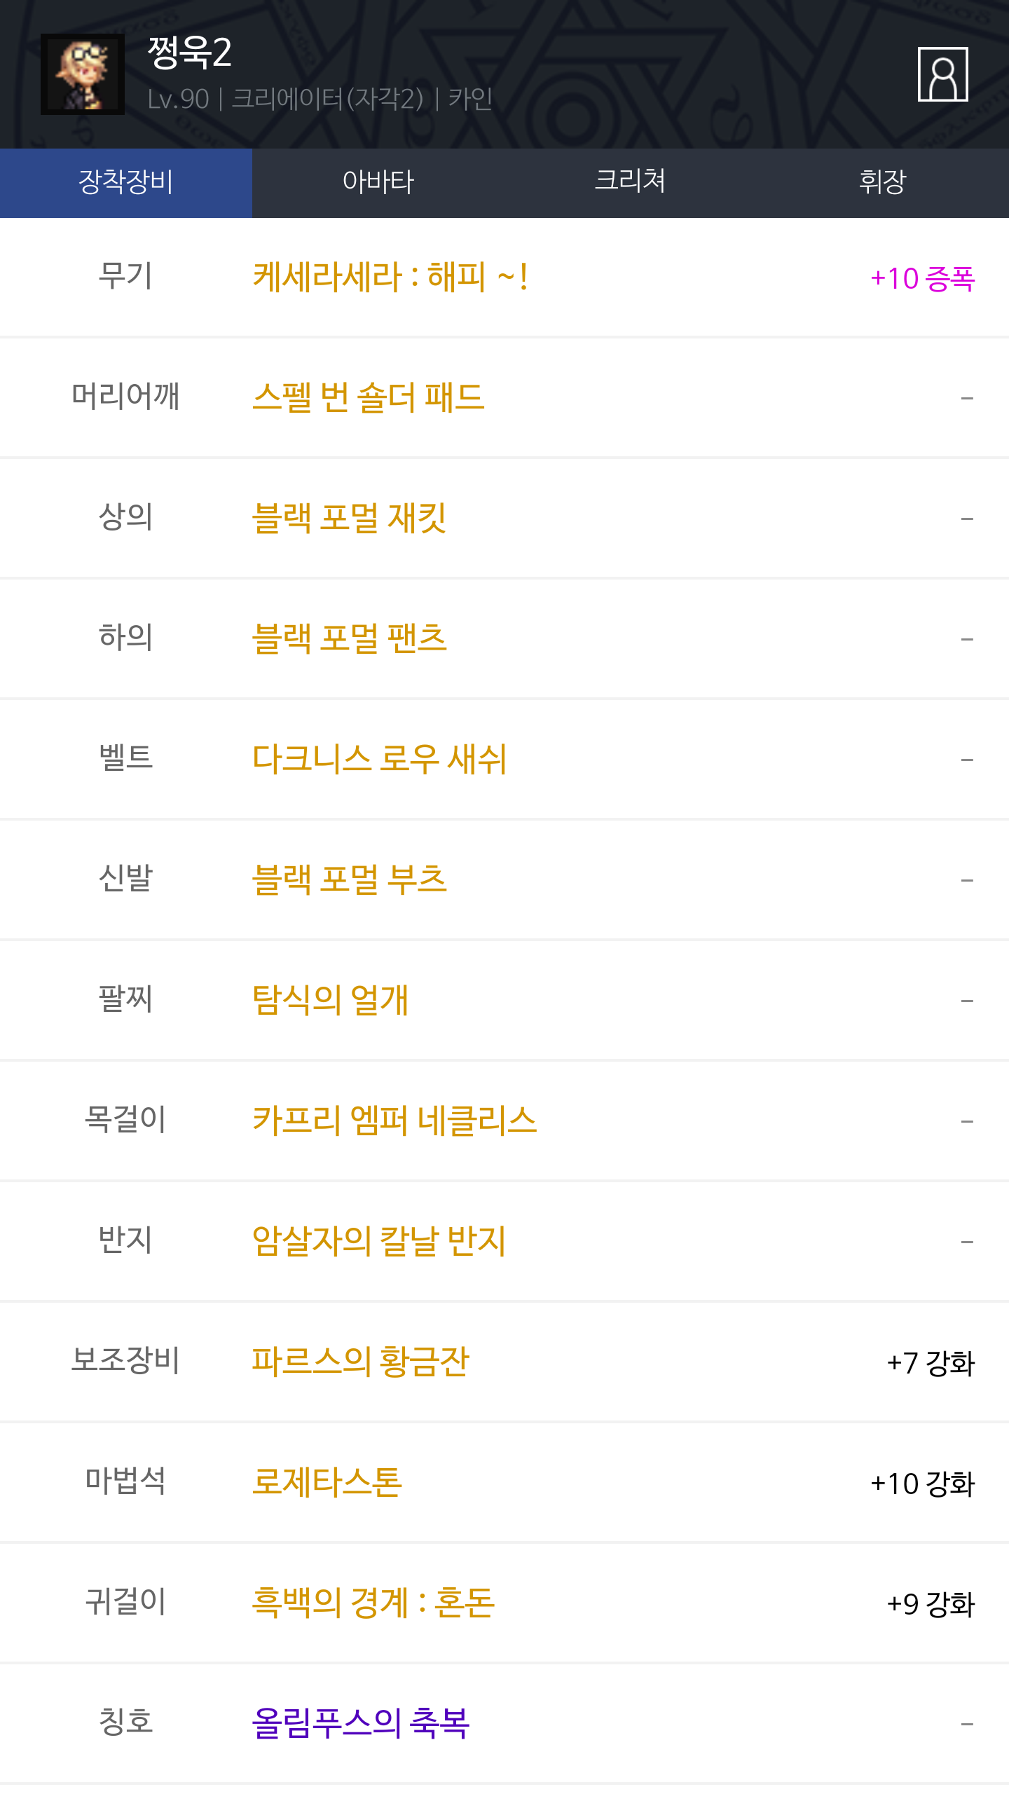Switch to the 아바타 tab
This screenshot has width=1009, height=1794.
pos(378,182)
